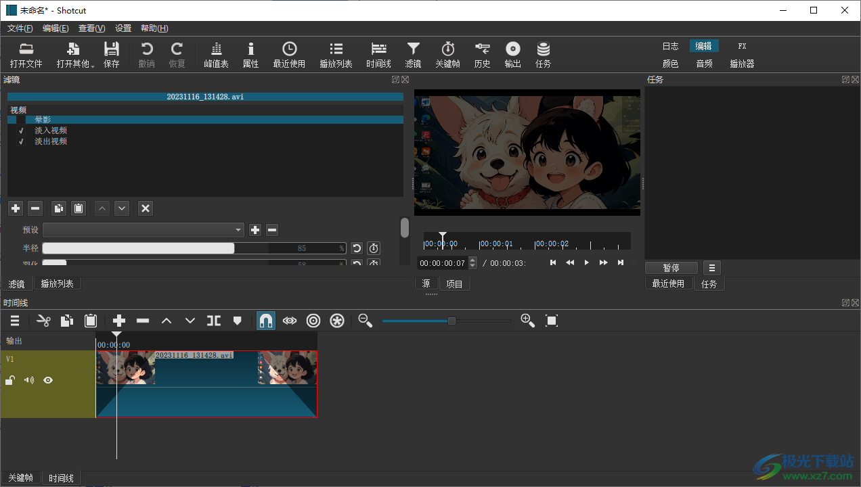Adjust the timecode spinner arrows
The image size is (861, 487).
(x=472, y=263)
